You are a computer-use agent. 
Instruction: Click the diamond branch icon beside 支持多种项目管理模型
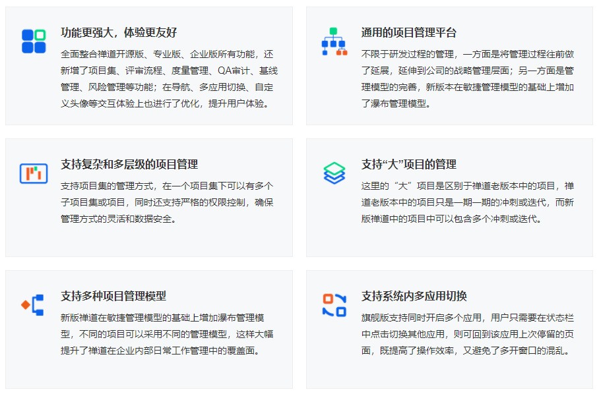coord(33,304)
